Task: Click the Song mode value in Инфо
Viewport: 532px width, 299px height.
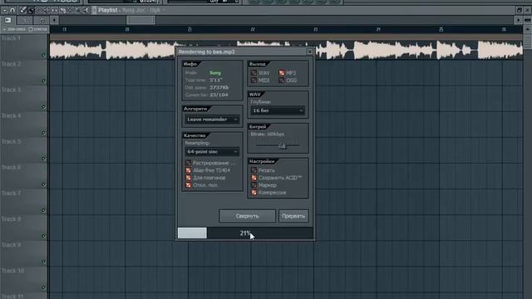Action: (x=215, y=73)
